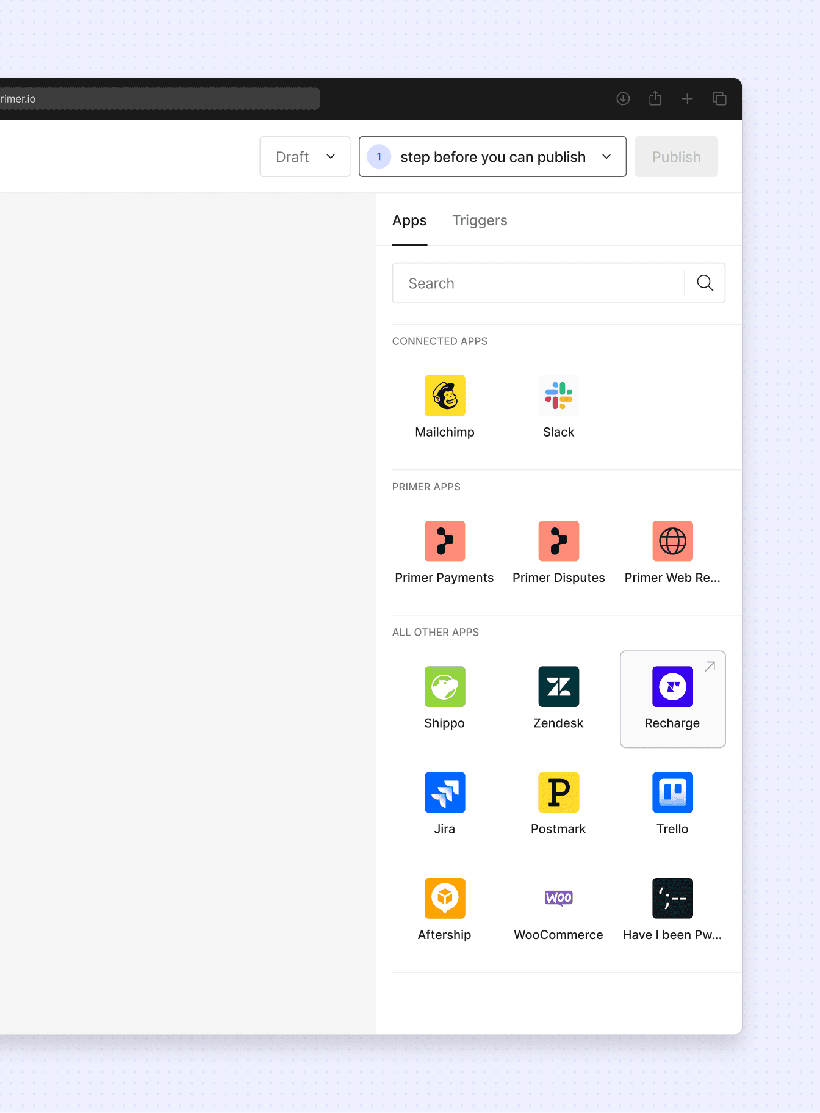Open the Draft status dropdown

(305, 157)
